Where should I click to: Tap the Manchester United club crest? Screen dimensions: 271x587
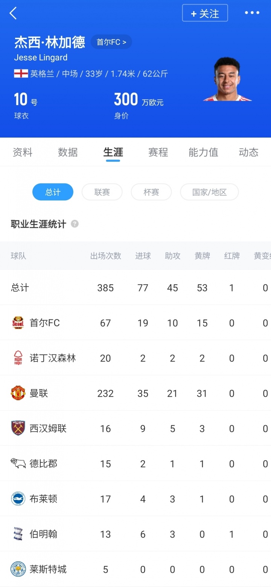tap(18, 393)
